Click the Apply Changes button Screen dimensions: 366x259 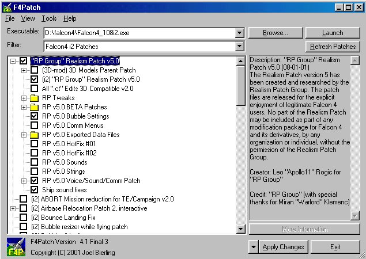tap(284, 247)
